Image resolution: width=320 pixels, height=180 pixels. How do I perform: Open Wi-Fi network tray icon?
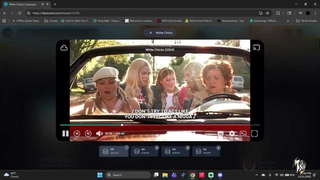click(276, 175)
